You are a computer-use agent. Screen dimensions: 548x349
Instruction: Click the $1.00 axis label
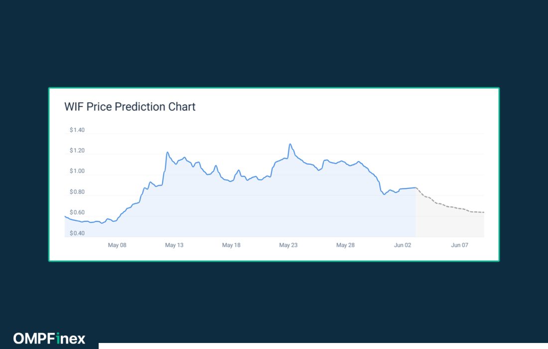(77, 171)
